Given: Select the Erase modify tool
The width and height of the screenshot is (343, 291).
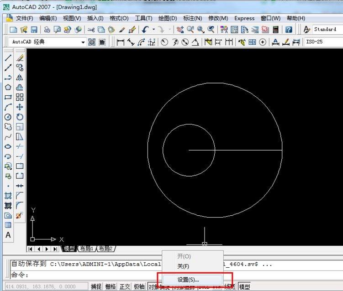Looking at the screenshot, I should click(x=20, y=58).
